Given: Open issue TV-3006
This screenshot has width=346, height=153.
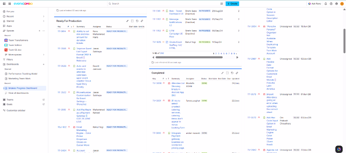Looking at the screenshot, I should pyautogui.click(x=157, y=83).
